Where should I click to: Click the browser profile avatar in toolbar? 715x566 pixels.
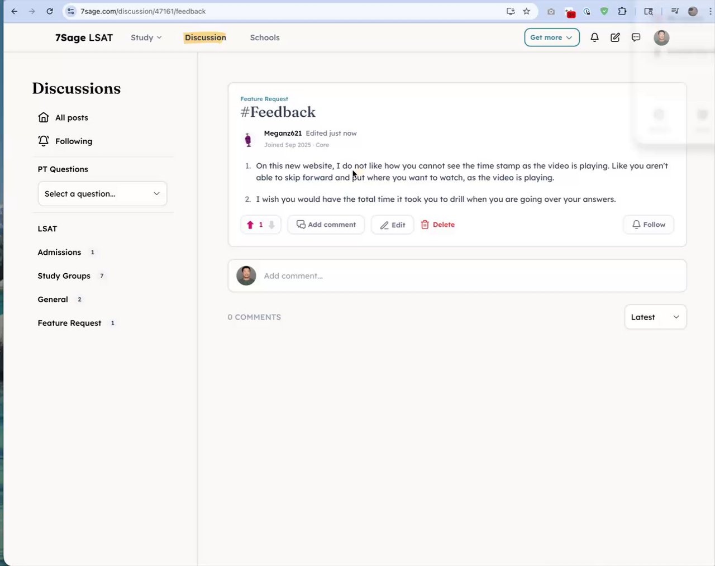[693, 11]
